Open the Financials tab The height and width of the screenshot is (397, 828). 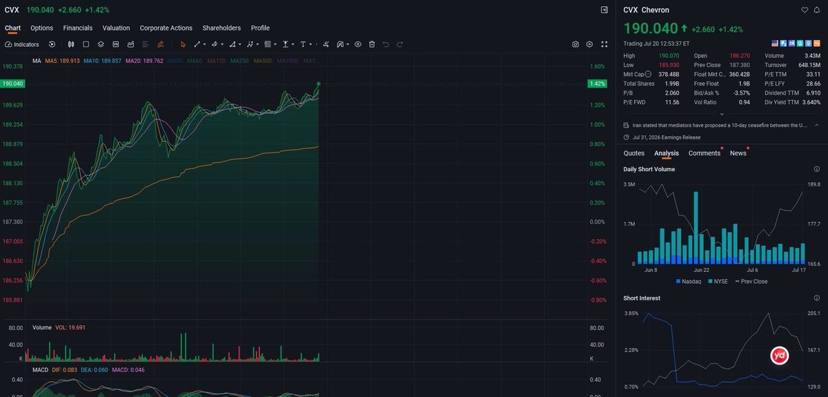77,28
